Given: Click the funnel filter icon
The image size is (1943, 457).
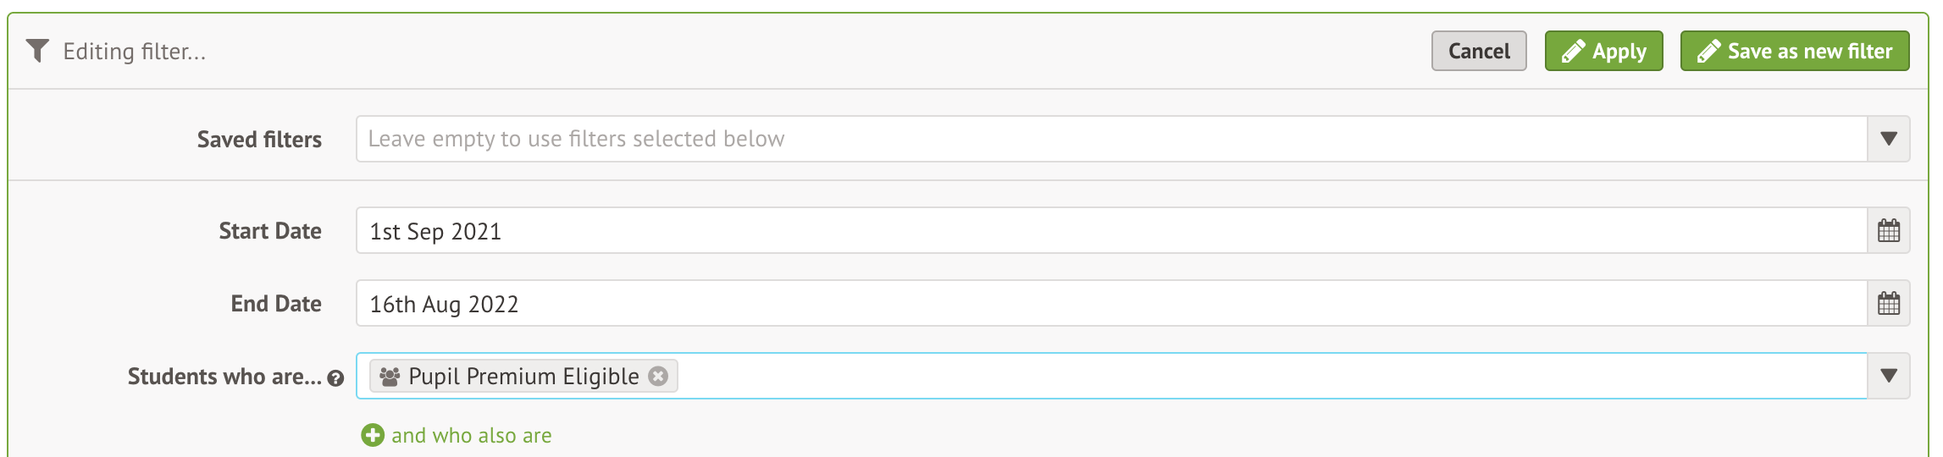Looking at the screenshot, I should pyautogui.click(x=37, y=51).
